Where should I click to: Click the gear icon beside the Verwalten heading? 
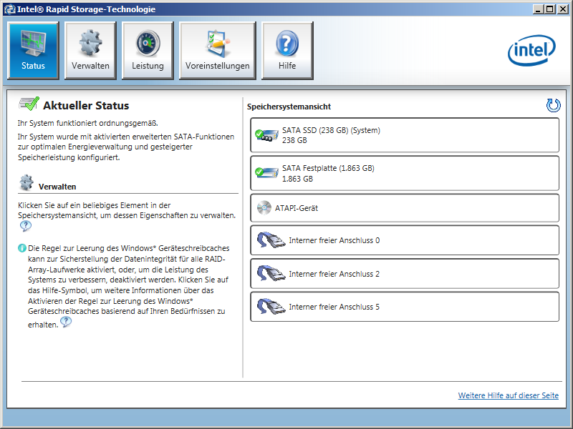coord(27,182)
